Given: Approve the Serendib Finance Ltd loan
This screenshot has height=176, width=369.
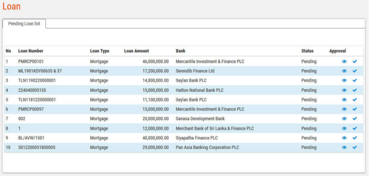Looking at the screenshot, I should pyautogui.click(x=355, y=71).
